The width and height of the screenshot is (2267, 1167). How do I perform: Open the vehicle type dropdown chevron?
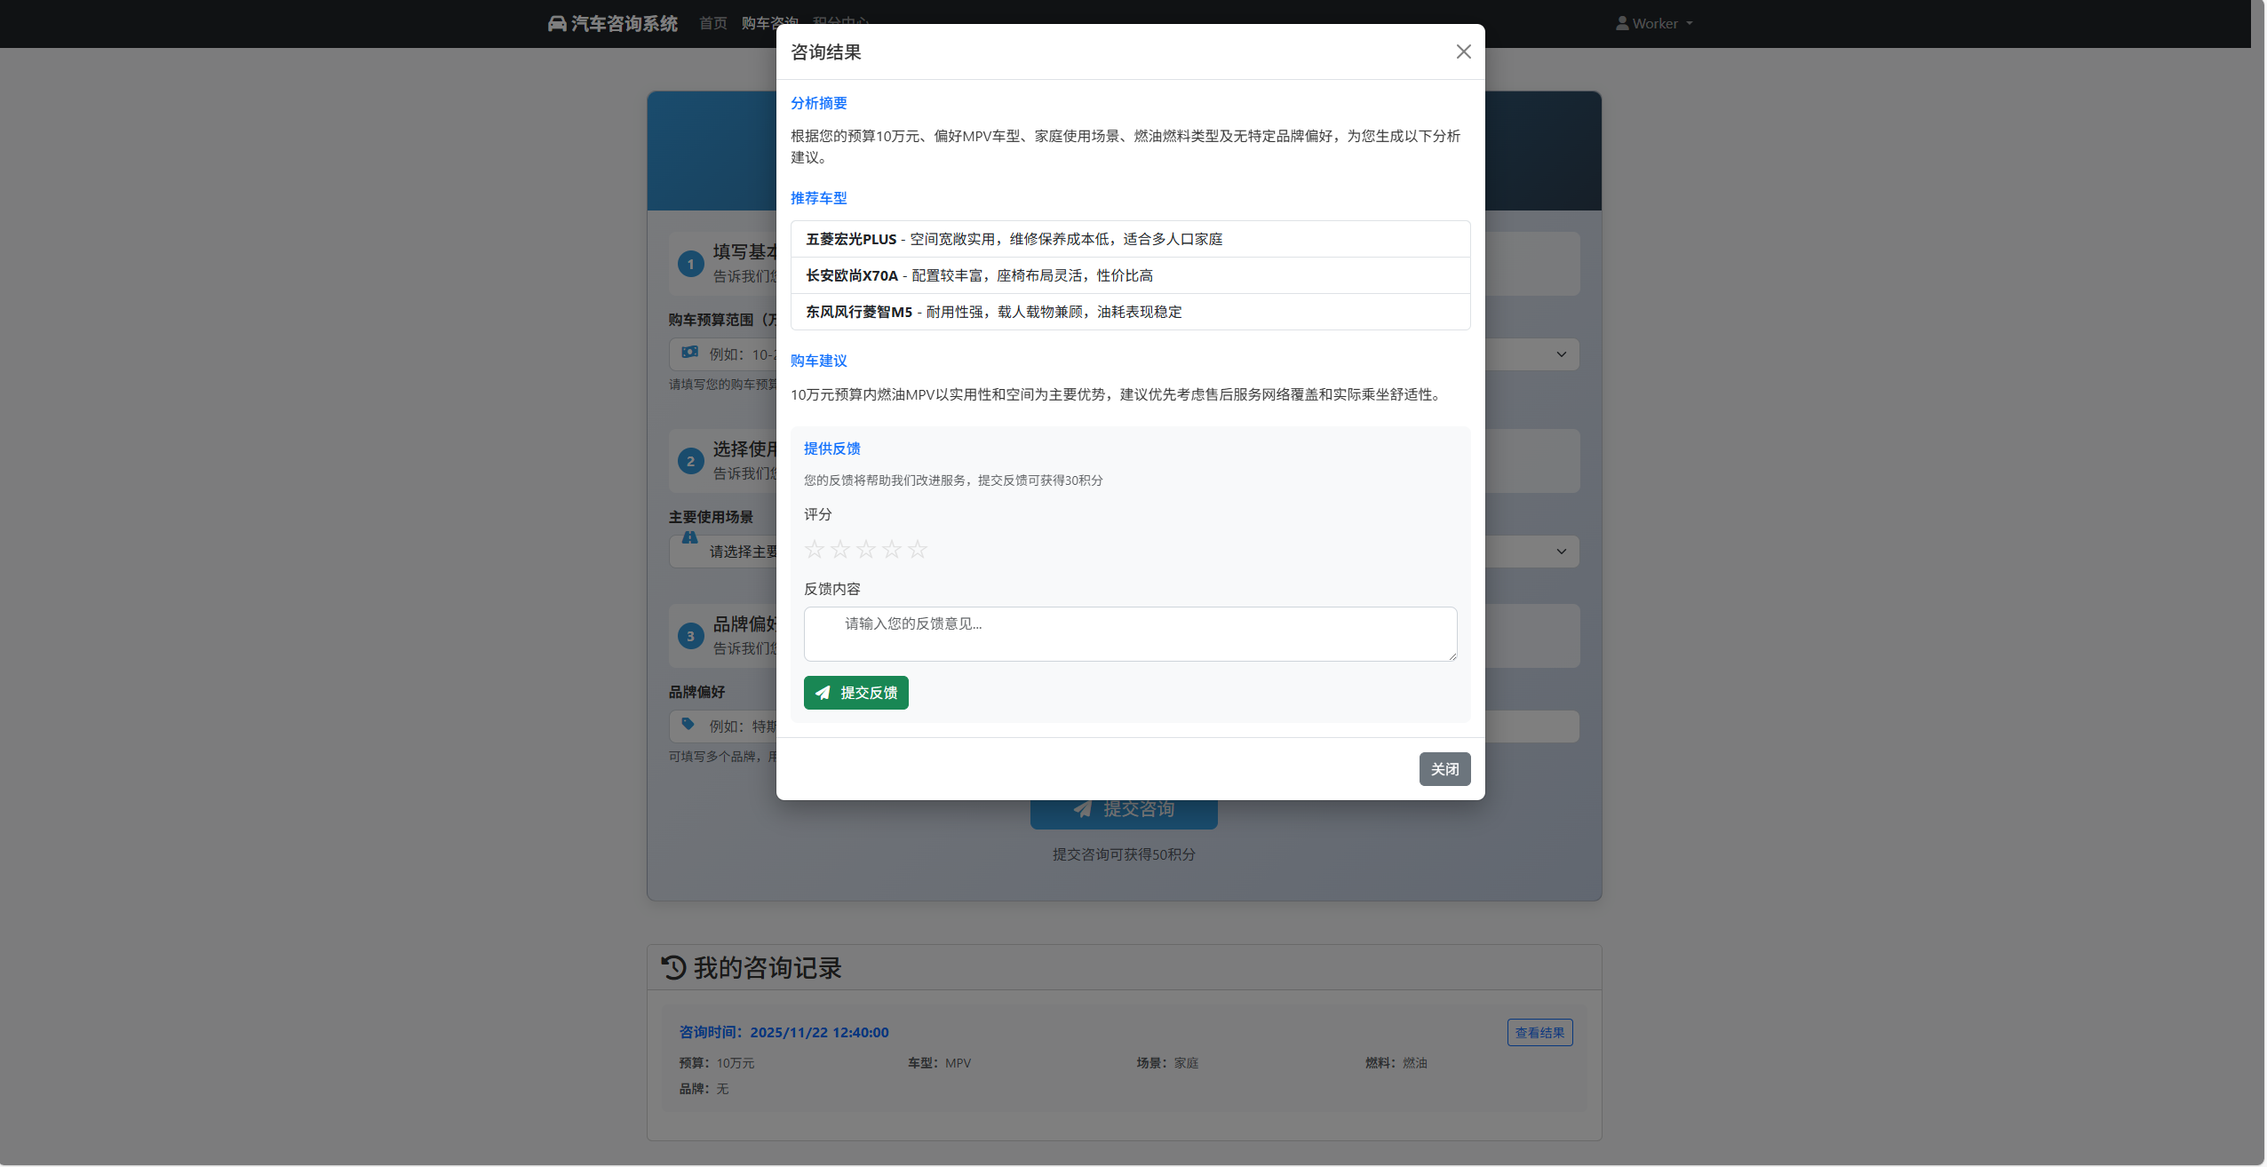[x=1561, y=354]
